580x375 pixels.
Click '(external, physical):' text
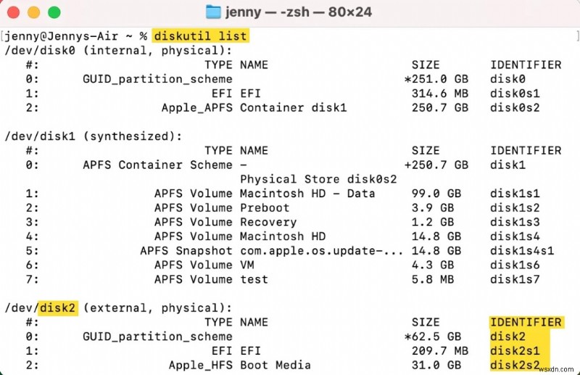[x=157, y=308]
